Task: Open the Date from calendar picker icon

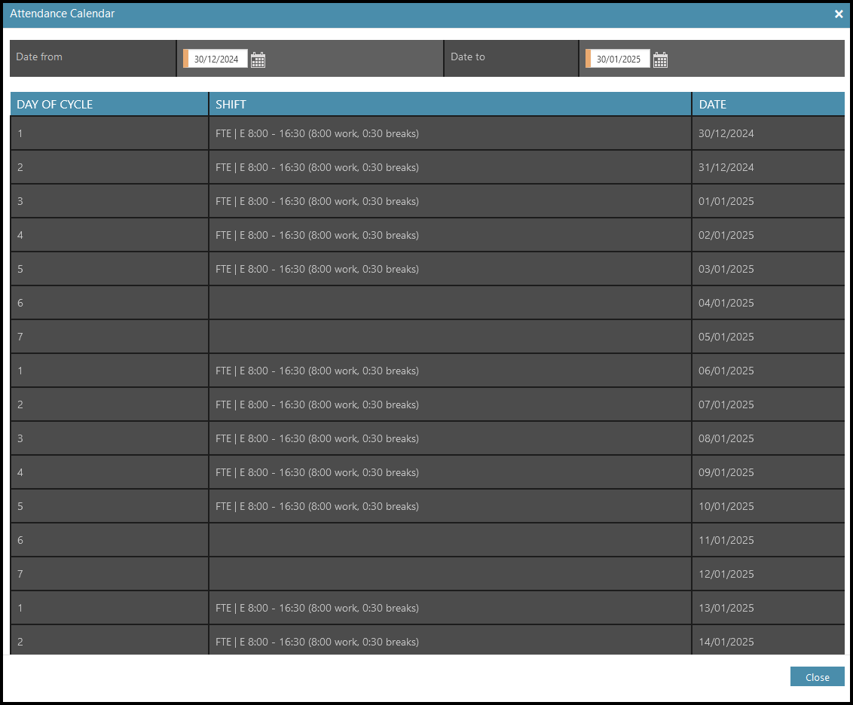Action: click(x=258, y=60)
